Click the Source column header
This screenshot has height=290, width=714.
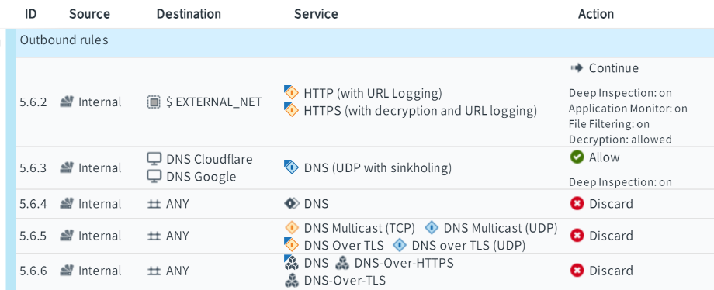90,14
